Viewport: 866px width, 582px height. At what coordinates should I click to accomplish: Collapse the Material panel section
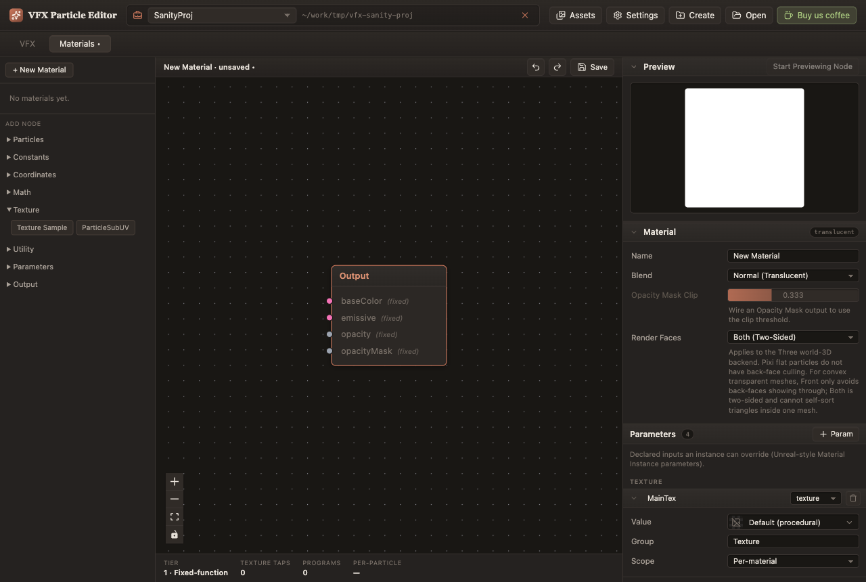click(x=634, y=232)
